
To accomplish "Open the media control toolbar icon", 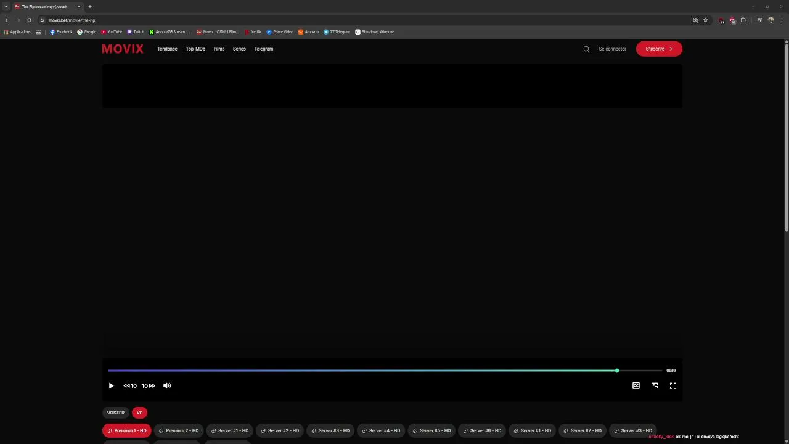I will pos(759,20).
